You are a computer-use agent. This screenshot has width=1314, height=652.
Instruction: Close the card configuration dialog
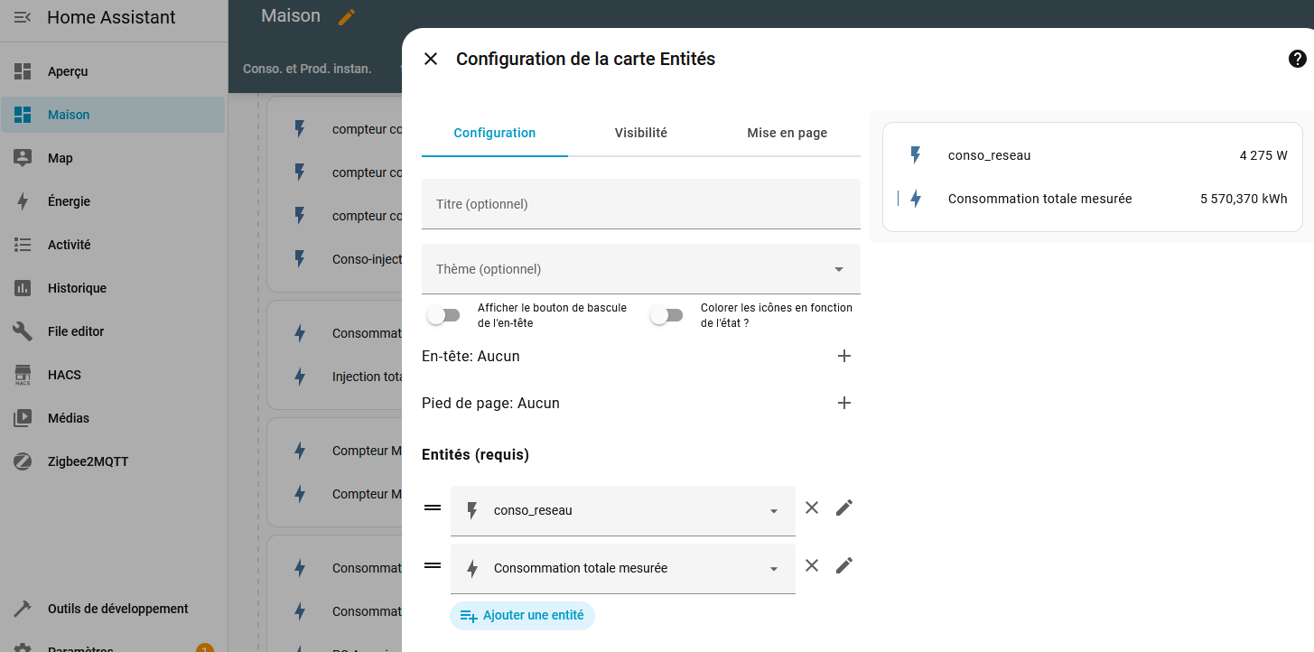click(431, 59)
